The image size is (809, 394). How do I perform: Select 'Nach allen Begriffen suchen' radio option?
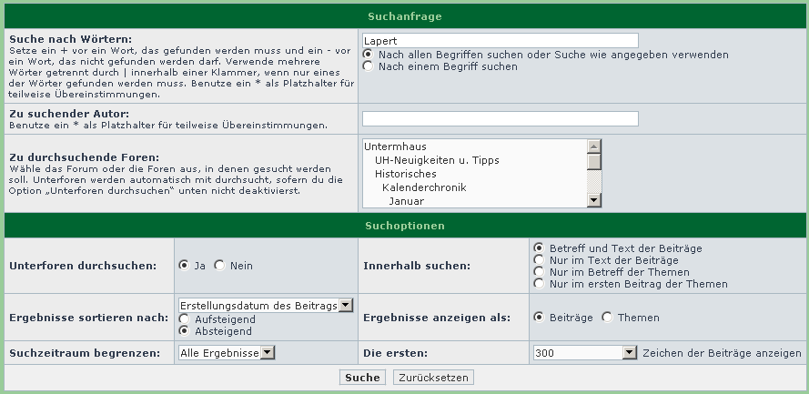point(368,55)
